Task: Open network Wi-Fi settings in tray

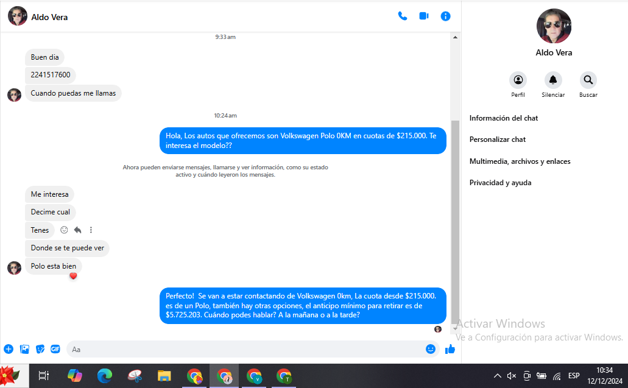Action: click(557, 376)
